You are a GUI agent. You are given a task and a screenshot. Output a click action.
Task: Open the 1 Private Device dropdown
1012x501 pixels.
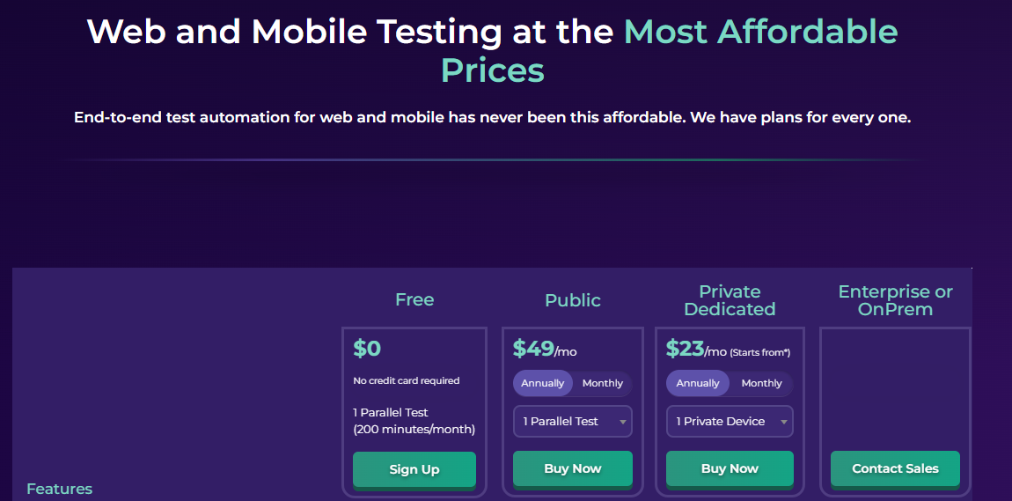730,422
